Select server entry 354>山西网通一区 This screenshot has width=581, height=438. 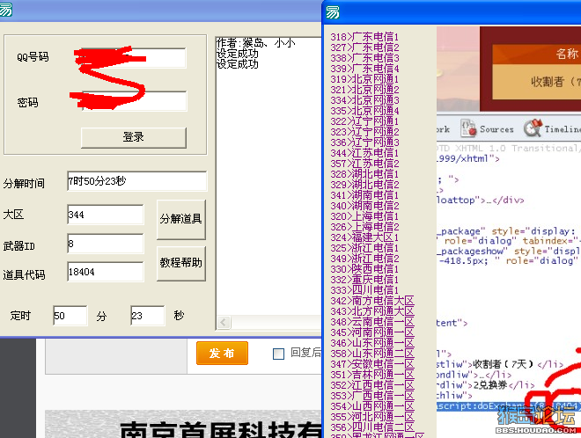372,406
